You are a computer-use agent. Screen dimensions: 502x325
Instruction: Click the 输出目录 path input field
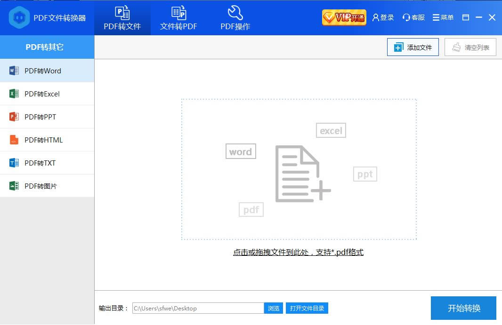pyautogui.click(x=198, y=309)
